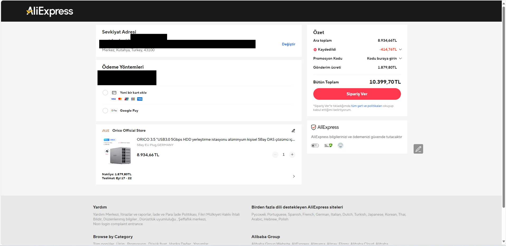This screenshot has height=246, width=506.
Task: Click the Gönderim ücreti amount 1.879,80TL
Action: click(387, 68)
